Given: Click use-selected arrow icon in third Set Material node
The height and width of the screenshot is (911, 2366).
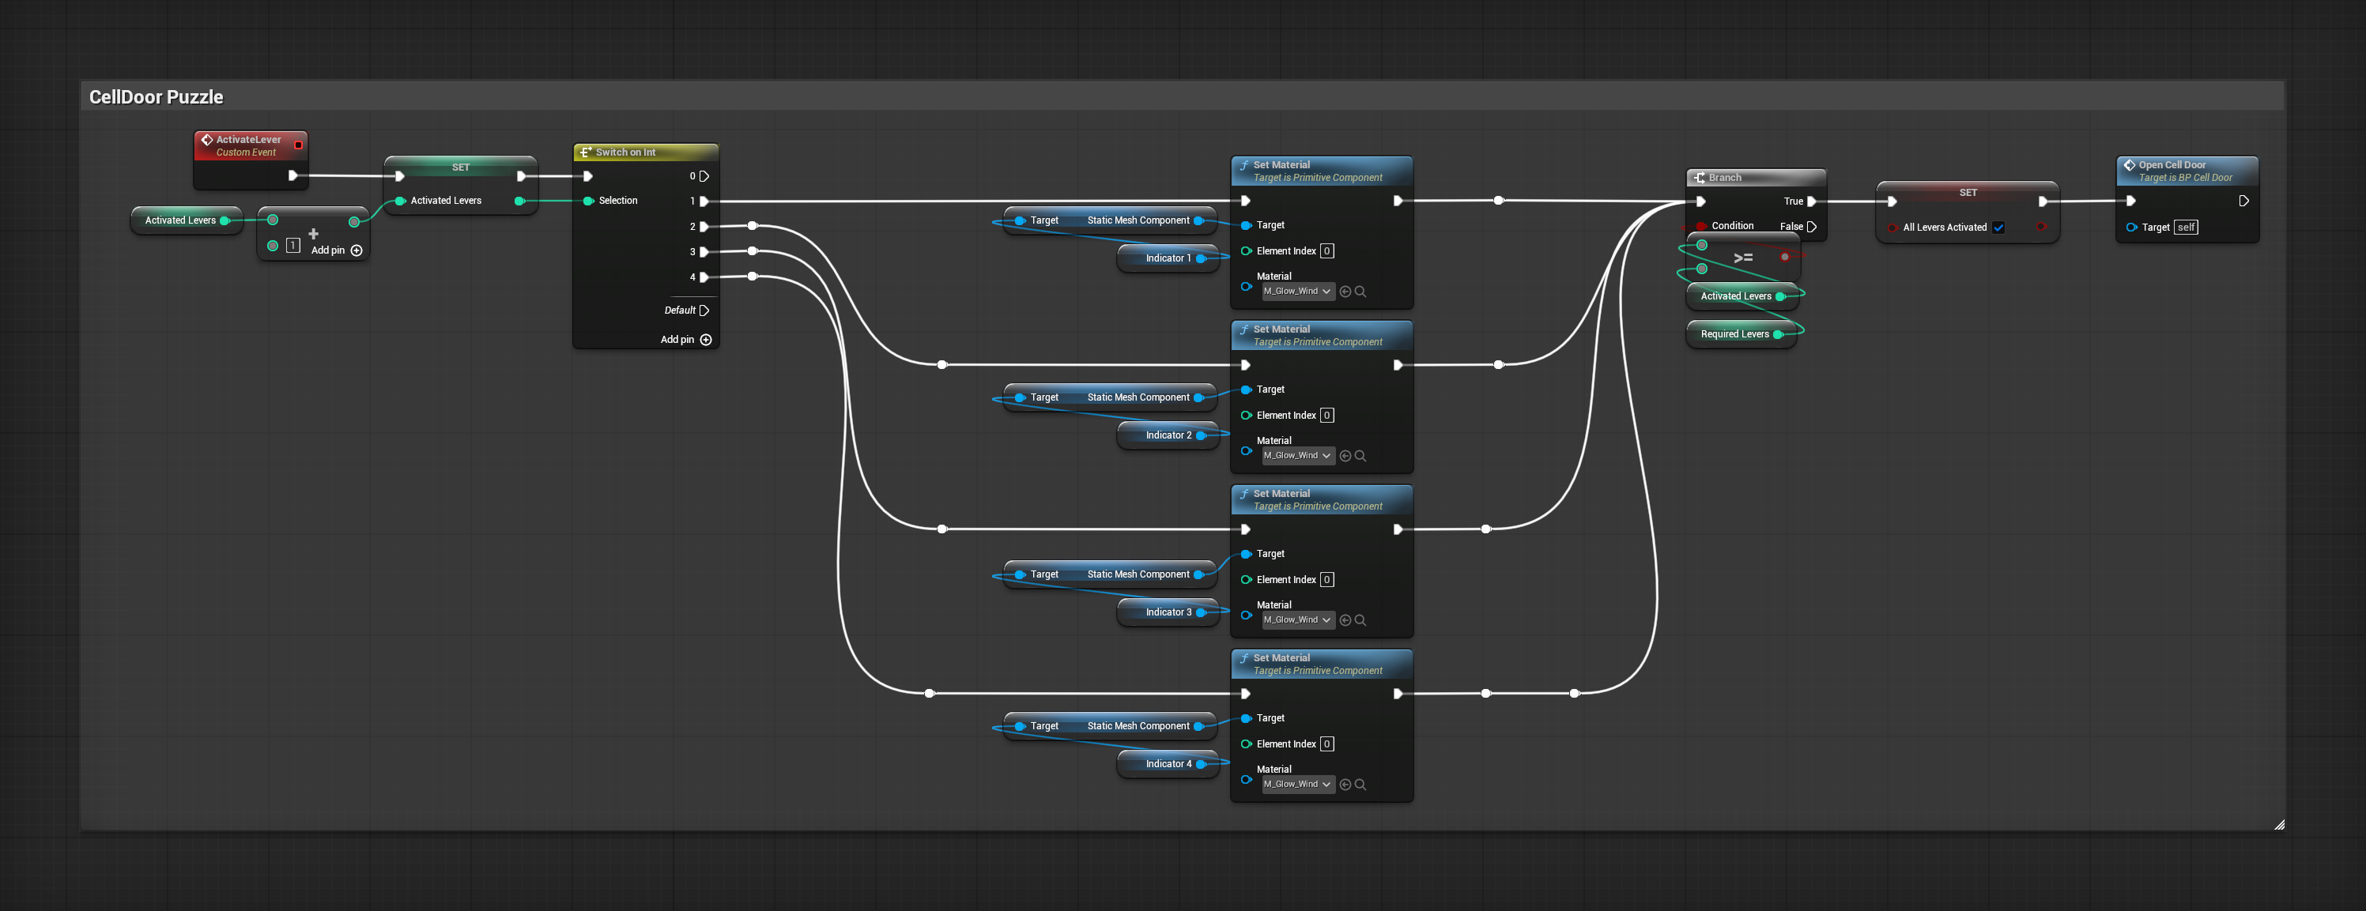Looking at the screenshot, I should coord(1345,621).
